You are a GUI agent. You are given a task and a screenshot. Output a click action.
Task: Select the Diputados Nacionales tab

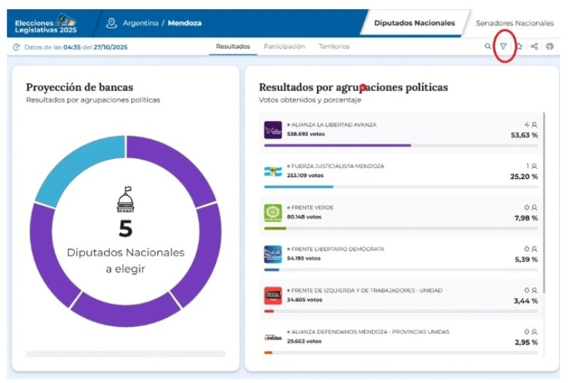(415, 23)
